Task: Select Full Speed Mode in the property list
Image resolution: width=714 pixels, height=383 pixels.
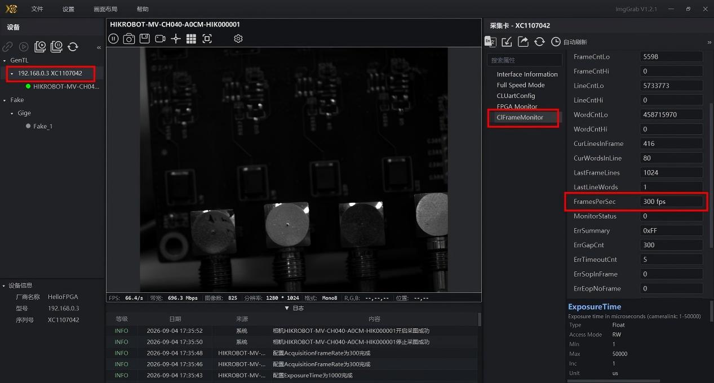Action: point(521,85)
